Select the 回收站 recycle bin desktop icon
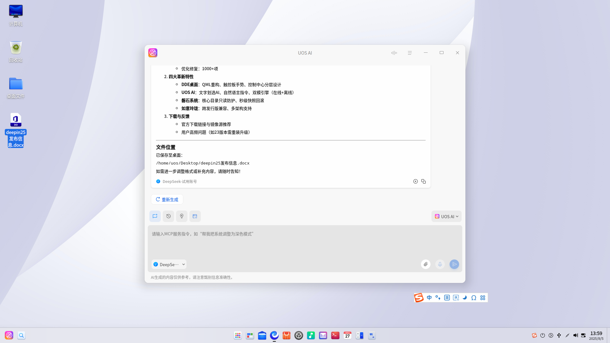 [x=16, y=51]
